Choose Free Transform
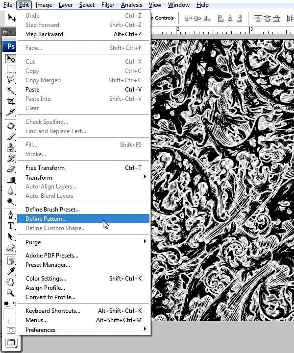Screen dimensions: 294x353 (x=83, y=168)
